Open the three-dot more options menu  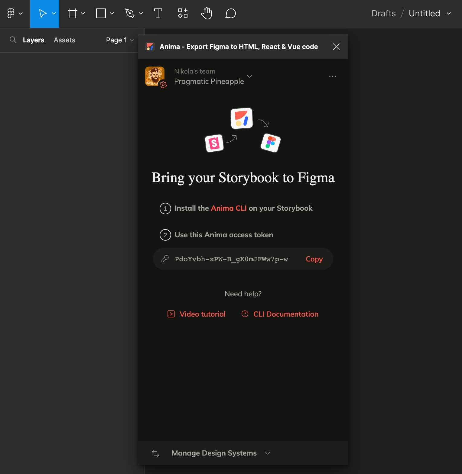pos(332,76)
